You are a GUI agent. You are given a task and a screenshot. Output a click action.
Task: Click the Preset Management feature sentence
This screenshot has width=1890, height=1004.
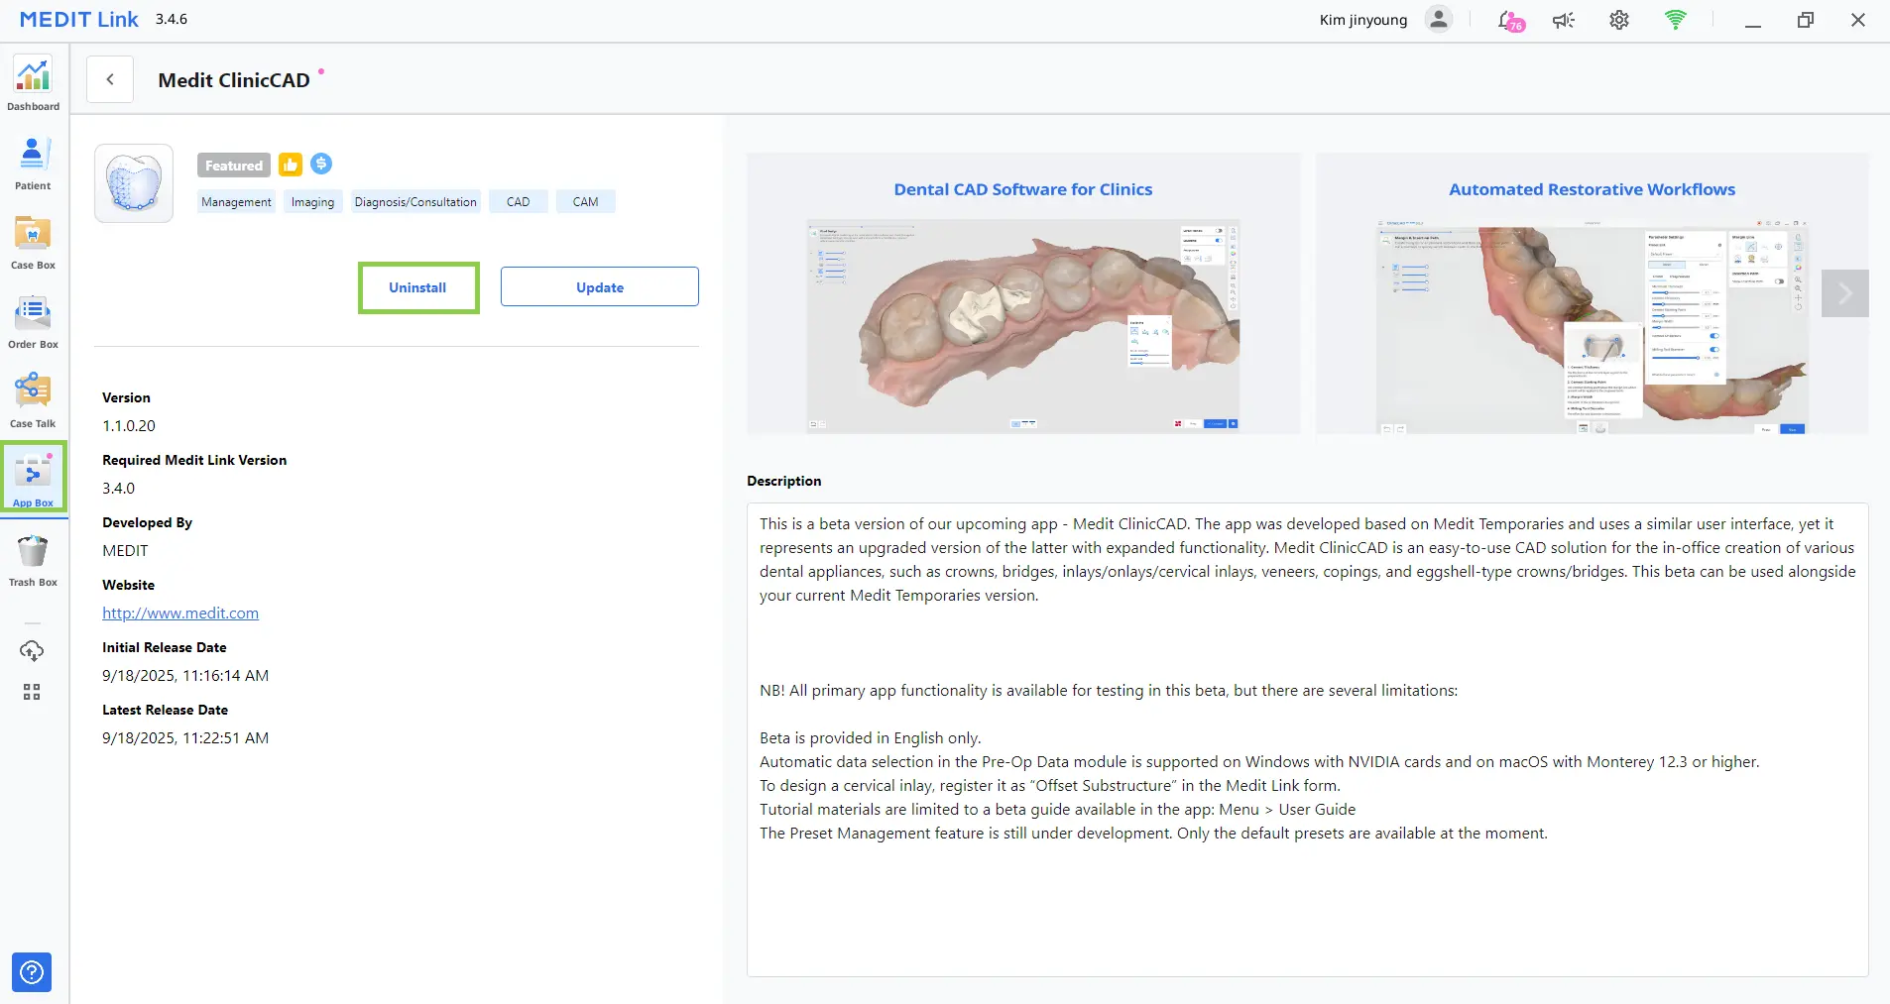[x=1153, y=833]
